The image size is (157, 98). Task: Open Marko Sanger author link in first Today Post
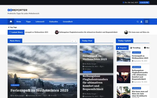[x=91, y=64]
